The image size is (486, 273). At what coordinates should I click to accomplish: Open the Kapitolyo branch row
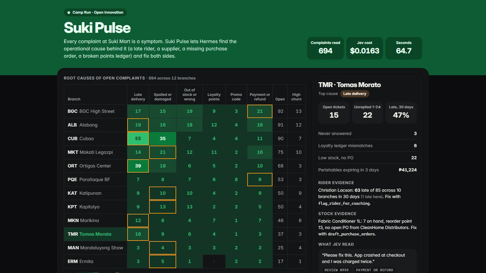(x=184, y=207)
